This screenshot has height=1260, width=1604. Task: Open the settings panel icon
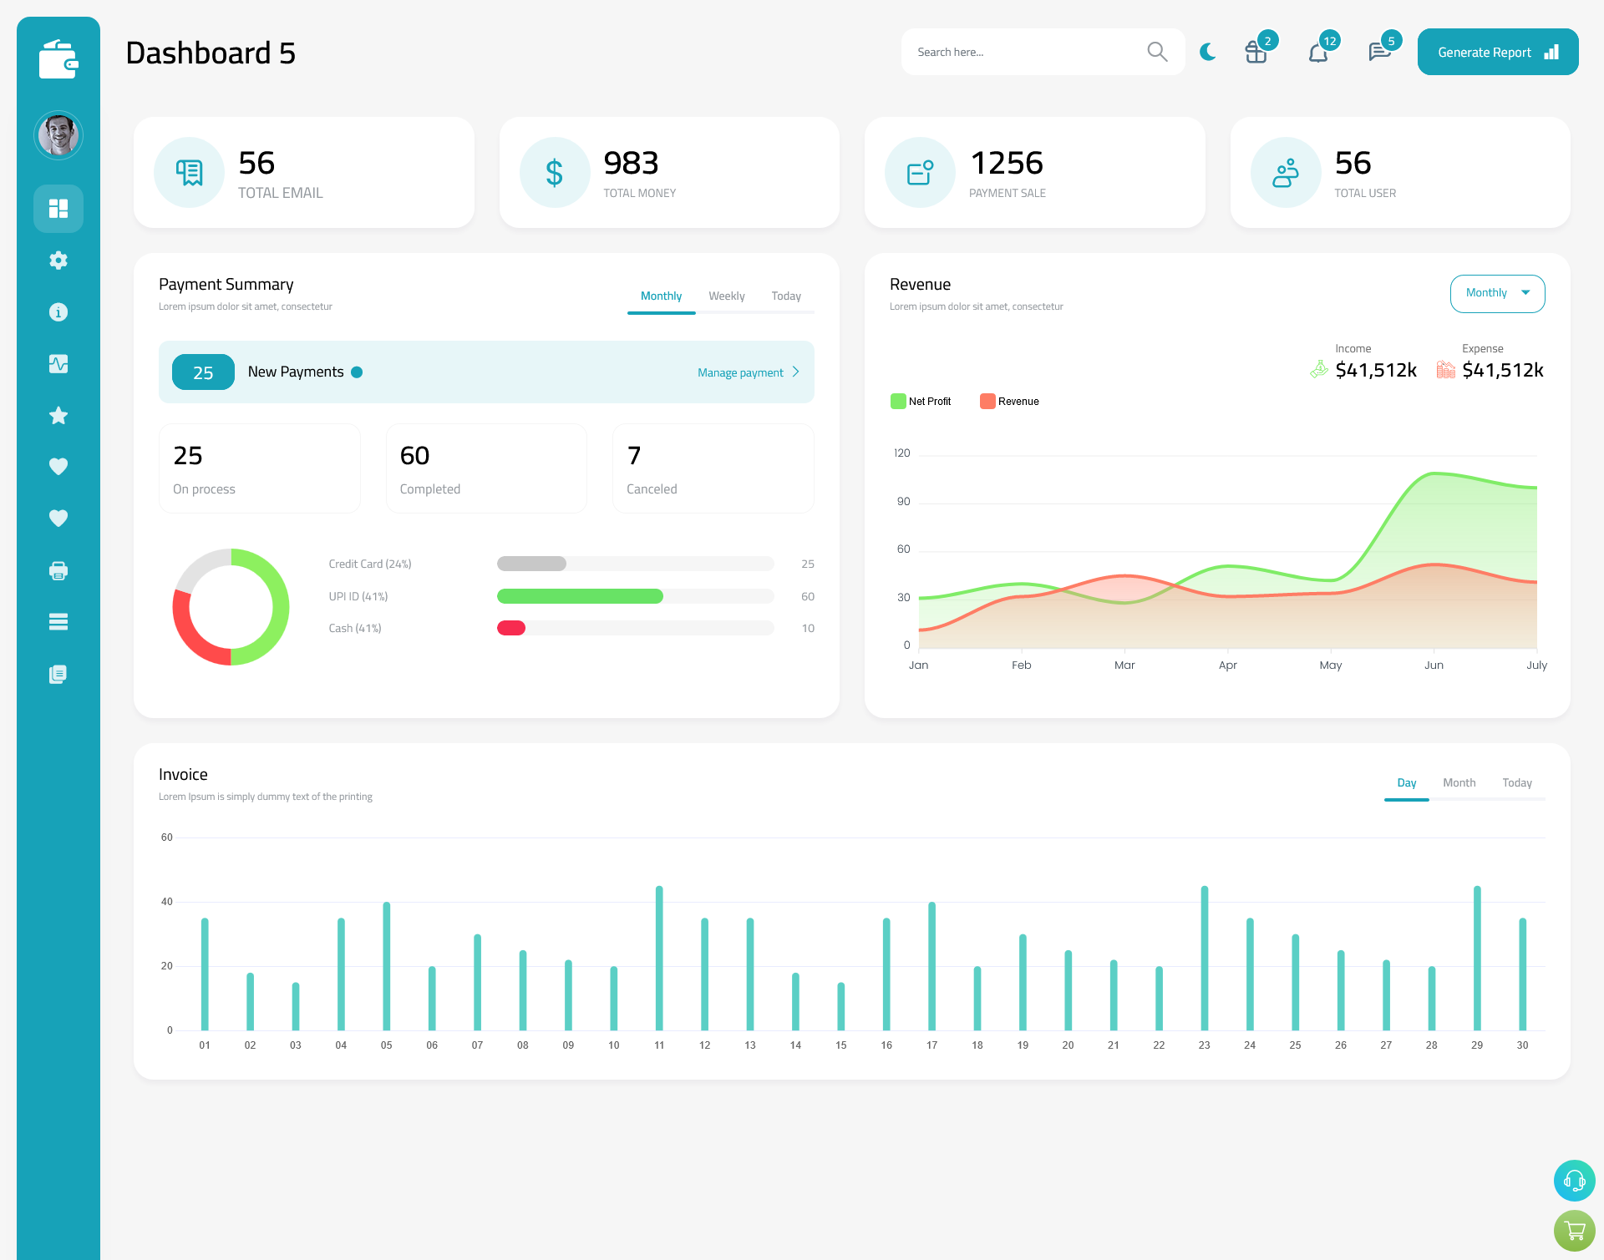click(58, 261)
